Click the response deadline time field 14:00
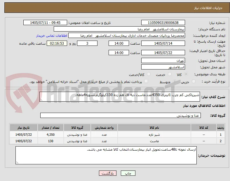 119,43
